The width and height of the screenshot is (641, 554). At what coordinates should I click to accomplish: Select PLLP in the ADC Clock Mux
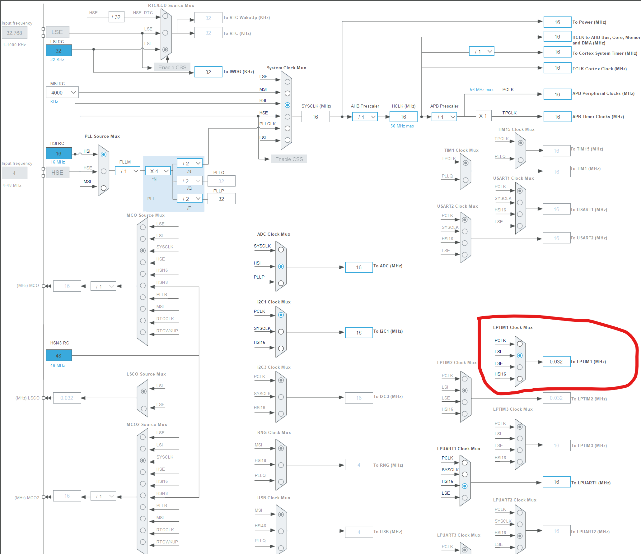281,283
